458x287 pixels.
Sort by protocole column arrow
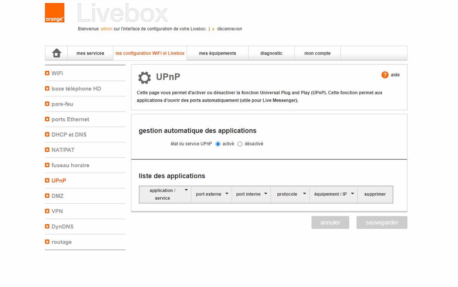click(x=304, y=194)
